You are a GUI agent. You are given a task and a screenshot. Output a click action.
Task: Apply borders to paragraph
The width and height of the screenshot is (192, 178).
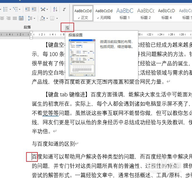coord(52,18)
